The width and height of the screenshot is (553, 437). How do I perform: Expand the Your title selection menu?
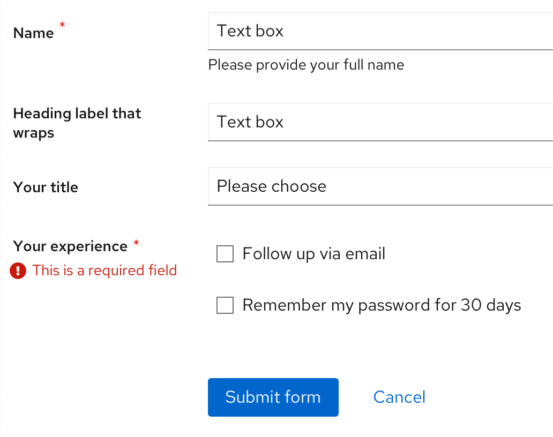coord(375,186)
